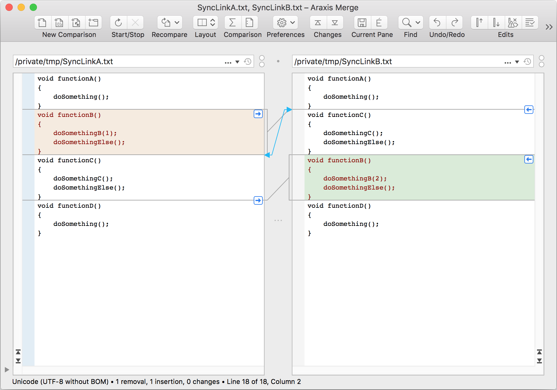Undo the last edit
This screenshot has width=557, height=390.
coord(437,22)
